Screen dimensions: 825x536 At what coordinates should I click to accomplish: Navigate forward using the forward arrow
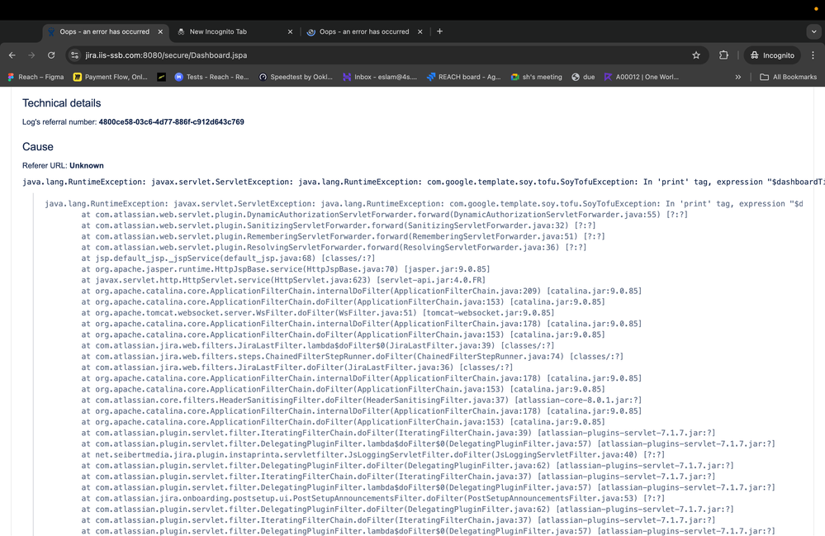pyautogui.click(x=32, y=55)
